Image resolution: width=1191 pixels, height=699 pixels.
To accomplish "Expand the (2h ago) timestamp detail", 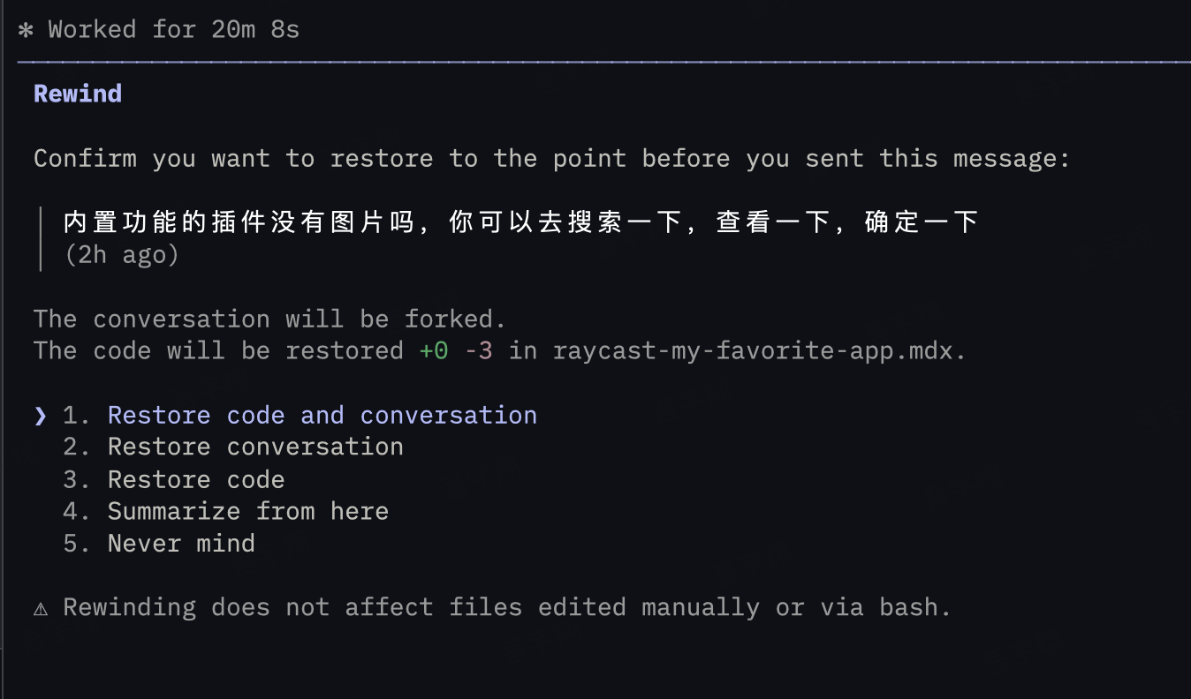I will pyautogui.click(x=122, y=254).
